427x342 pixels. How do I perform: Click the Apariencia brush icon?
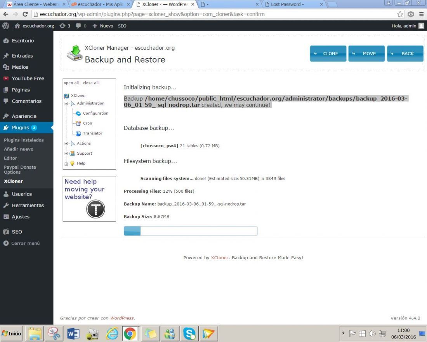pyautogui.click(x=6, y=116)
